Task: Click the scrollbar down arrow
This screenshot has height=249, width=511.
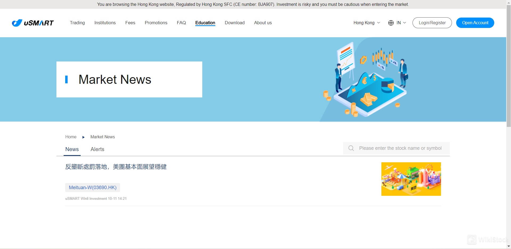Action: pyautogui.click(x=509, y=246)
